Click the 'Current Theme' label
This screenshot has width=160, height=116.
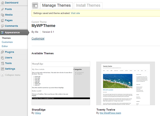point(39,22)
